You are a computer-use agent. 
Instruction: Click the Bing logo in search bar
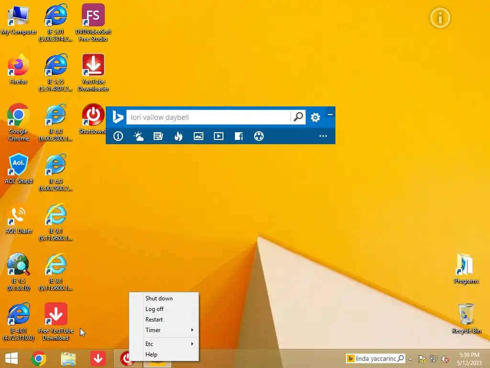point(118,117)
